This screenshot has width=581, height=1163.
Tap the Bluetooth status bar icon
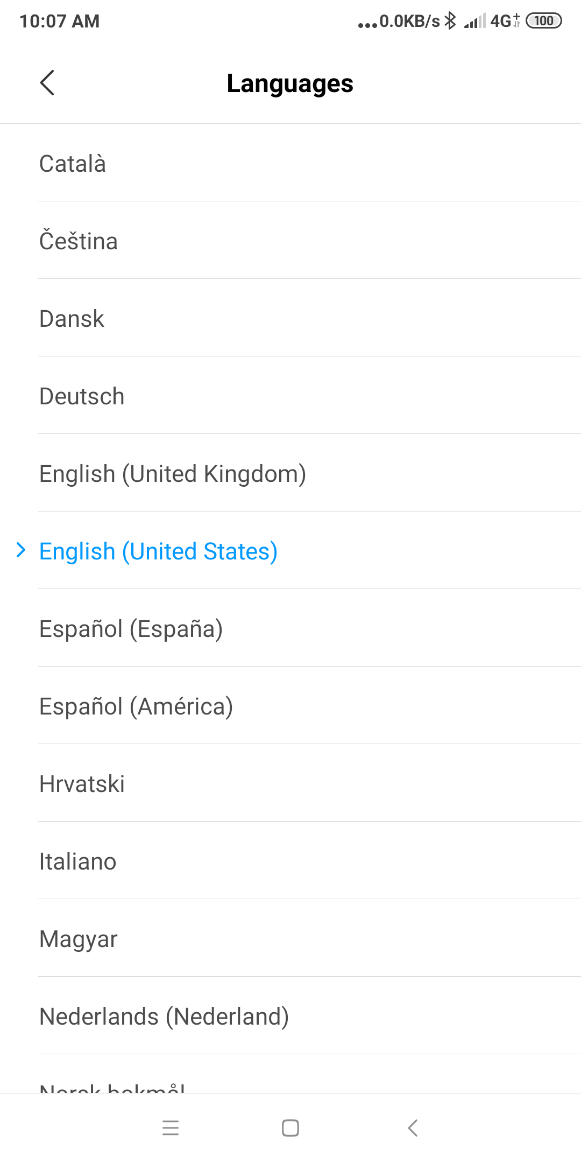pyautogui.click(x=450, y=21)
